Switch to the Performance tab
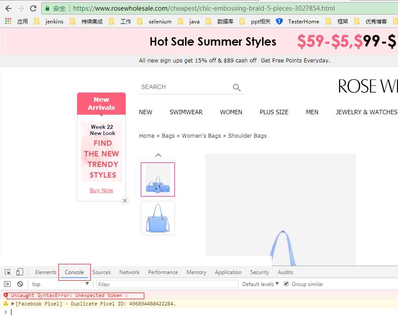Screen dimensions: 398x317 163,272
